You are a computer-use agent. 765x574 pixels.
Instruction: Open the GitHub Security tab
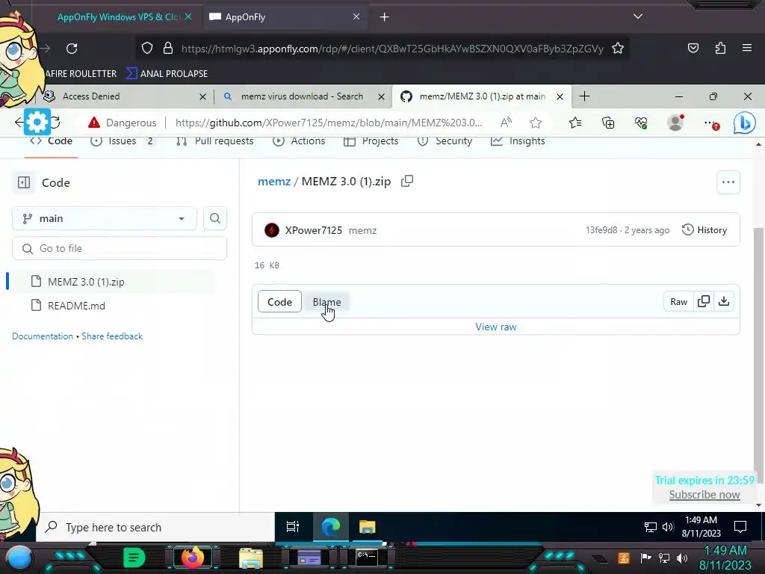tap(445, 141)
